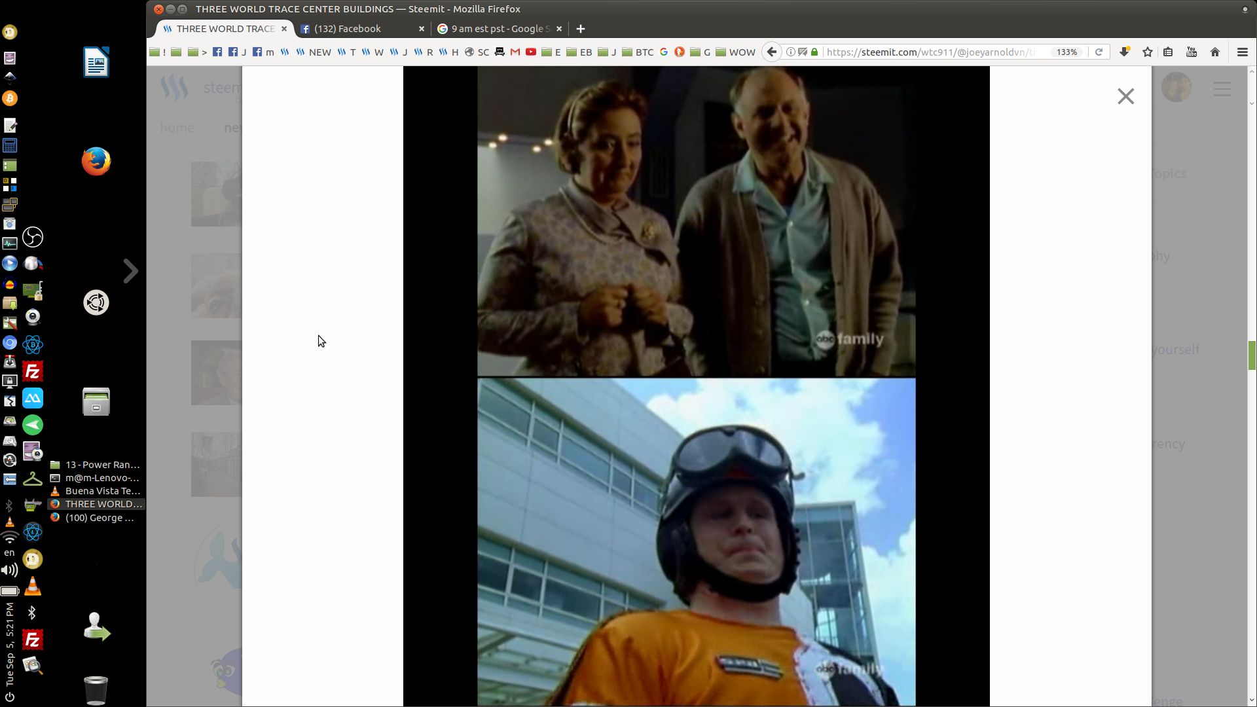Close the Facebook tab
Image resolution: width=1257 pixels, height=707 pixels.
[x=422, y=29]
